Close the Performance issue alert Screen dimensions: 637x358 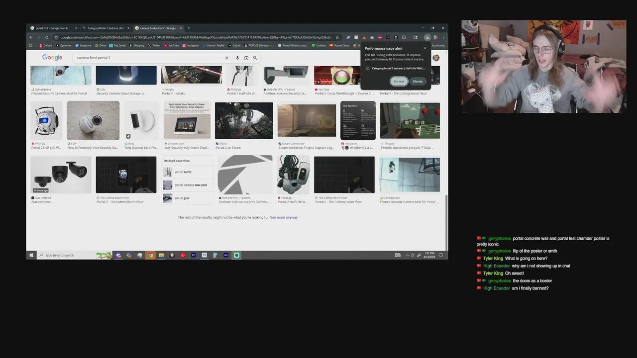point(425,48)
